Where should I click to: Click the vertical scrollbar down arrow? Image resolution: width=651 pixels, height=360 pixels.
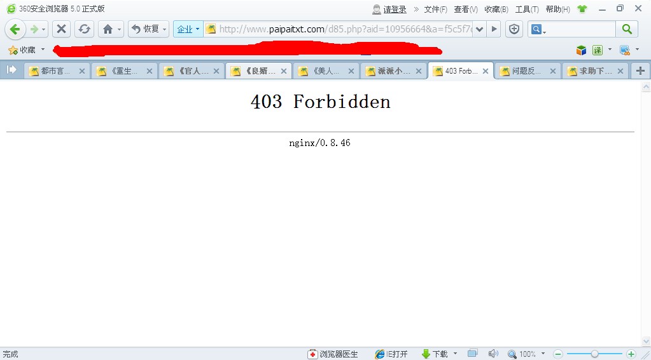tap(646, 342)
